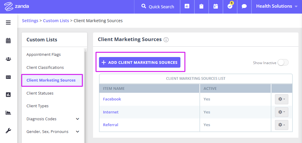The height and width of the screenshot is (143, 302).
Task: Click the Quick Search field
Action: (157, 7)
